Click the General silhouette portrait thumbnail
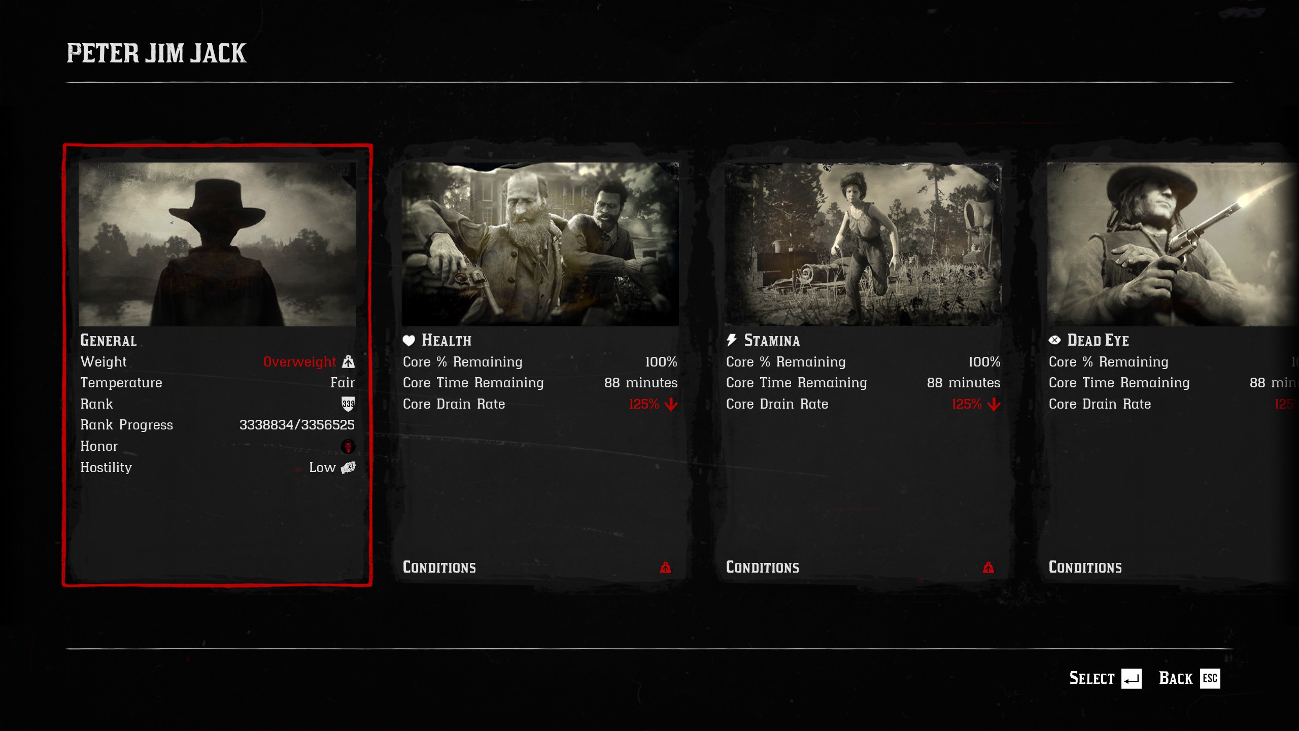 [218, 244]
